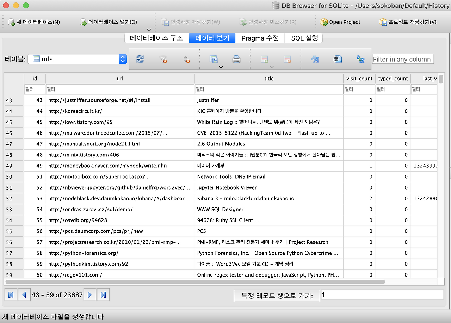Select the font settings icon
451x323 pixels.
pos(315,59)
